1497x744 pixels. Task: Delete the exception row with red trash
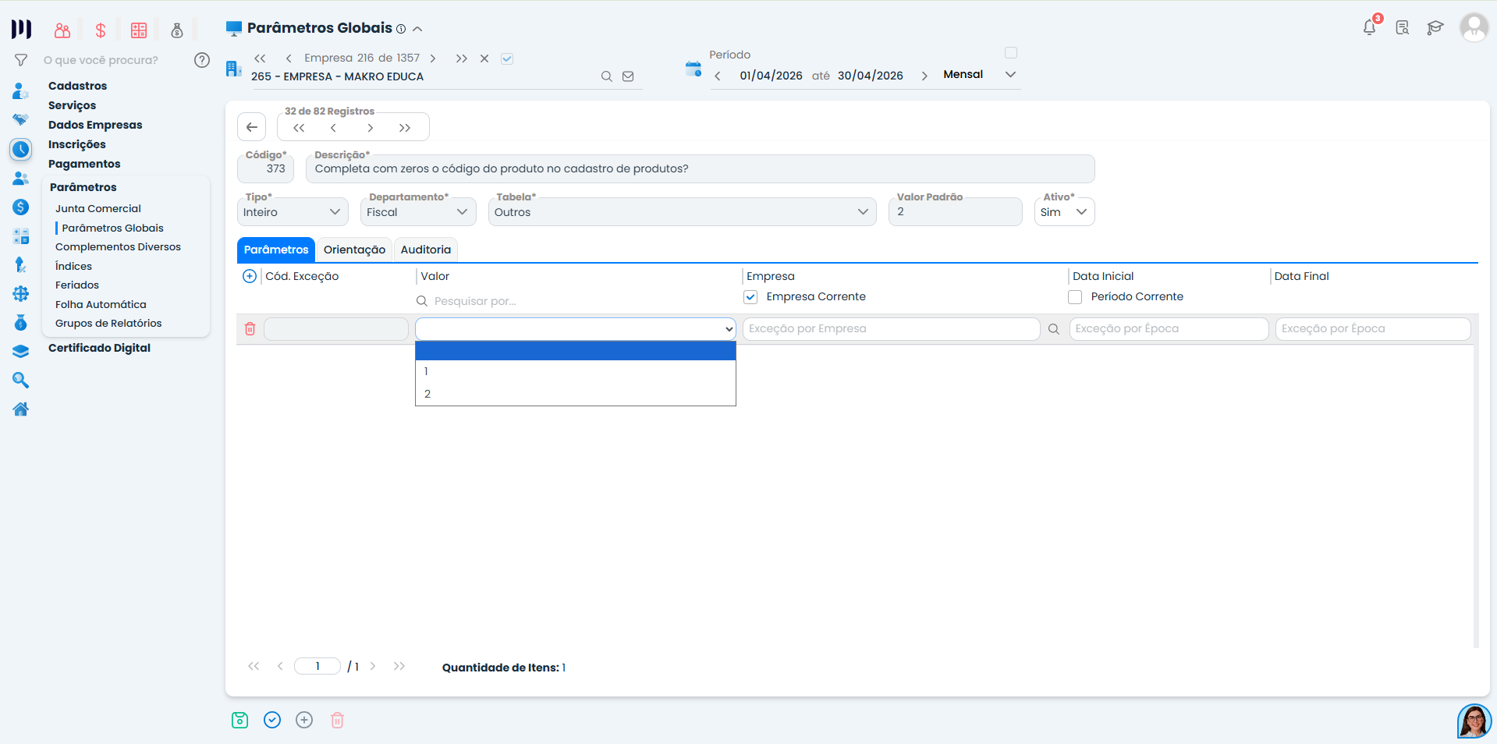[250, 329]
